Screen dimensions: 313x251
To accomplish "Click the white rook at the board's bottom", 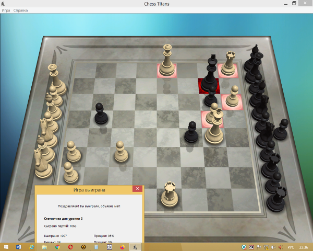I will pyautogui.click(x=168, y=195).
